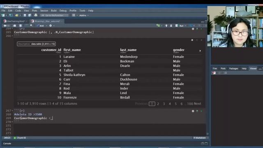
Task: Run current chunk at line 267
Action: coord(201,111)
